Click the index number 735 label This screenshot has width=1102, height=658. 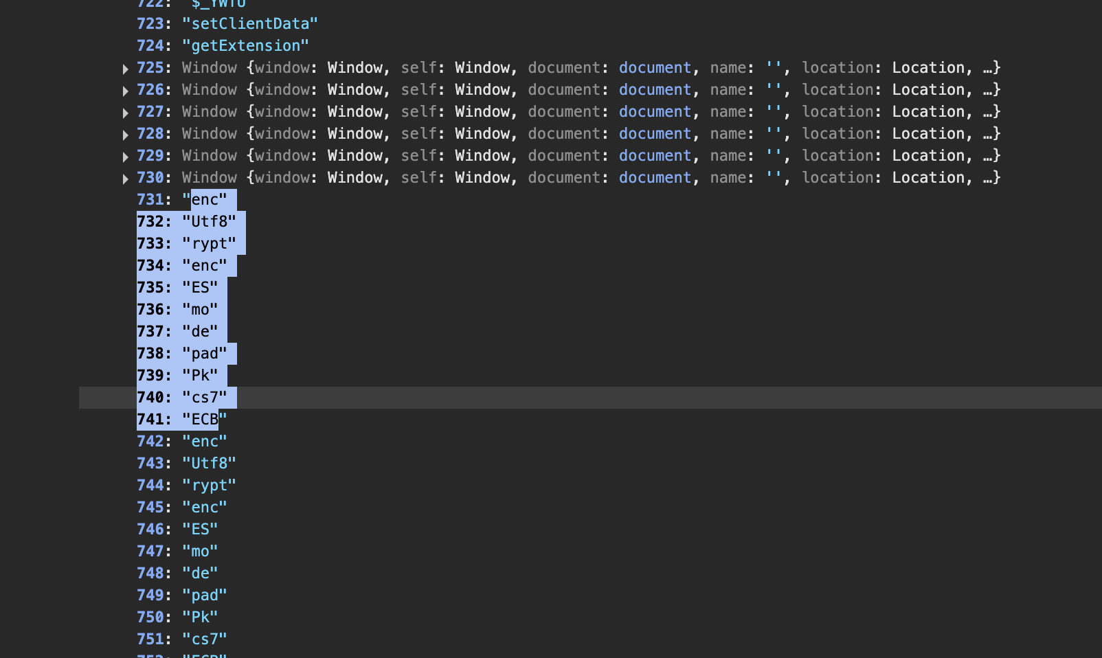(150, 288)
